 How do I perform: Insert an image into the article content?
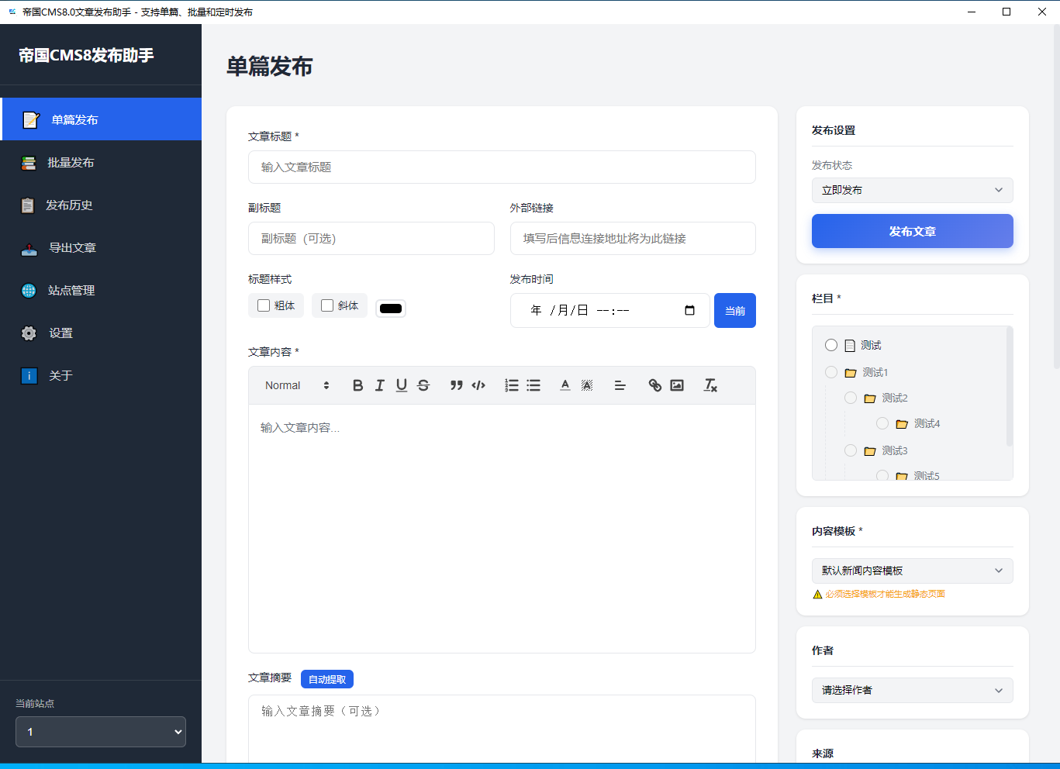tap(676, 384)
